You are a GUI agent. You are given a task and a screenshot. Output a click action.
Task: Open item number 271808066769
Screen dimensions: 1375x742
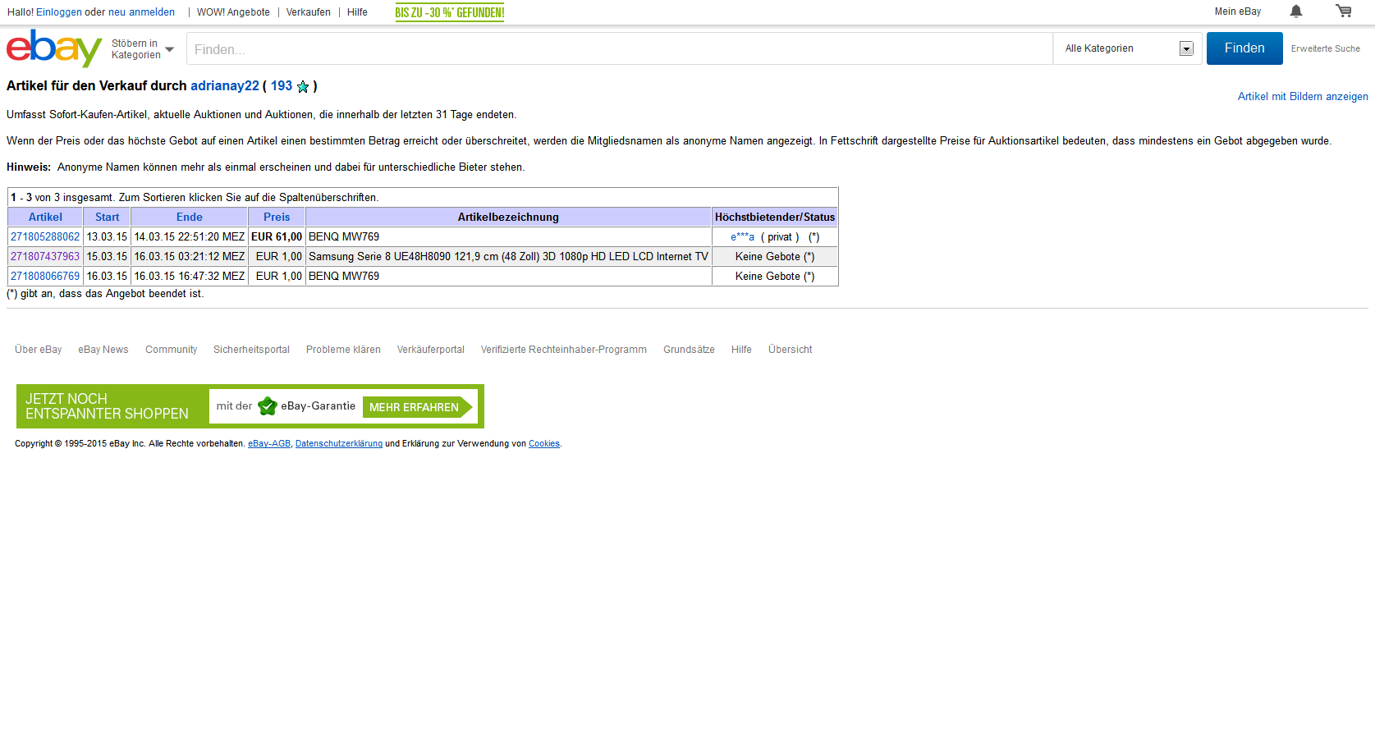click(45, 277)
